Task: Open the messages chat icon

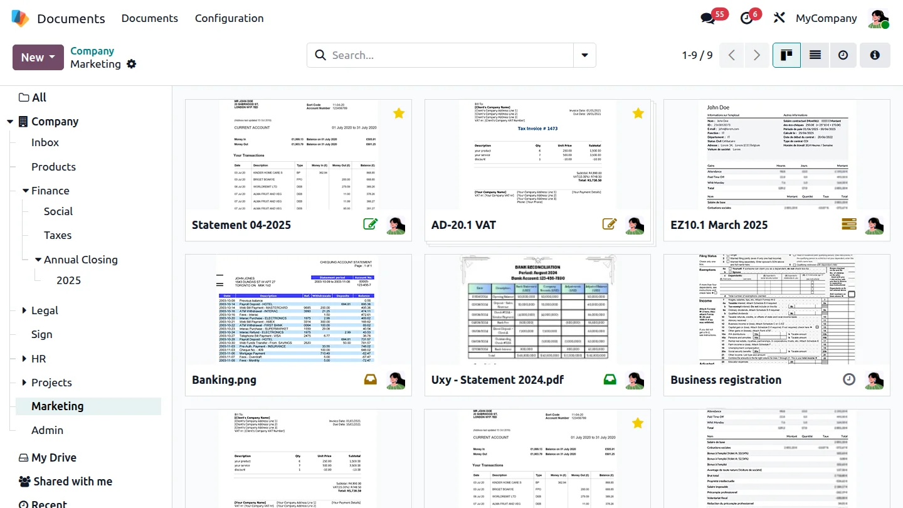Action: click(x=708, y=18)
